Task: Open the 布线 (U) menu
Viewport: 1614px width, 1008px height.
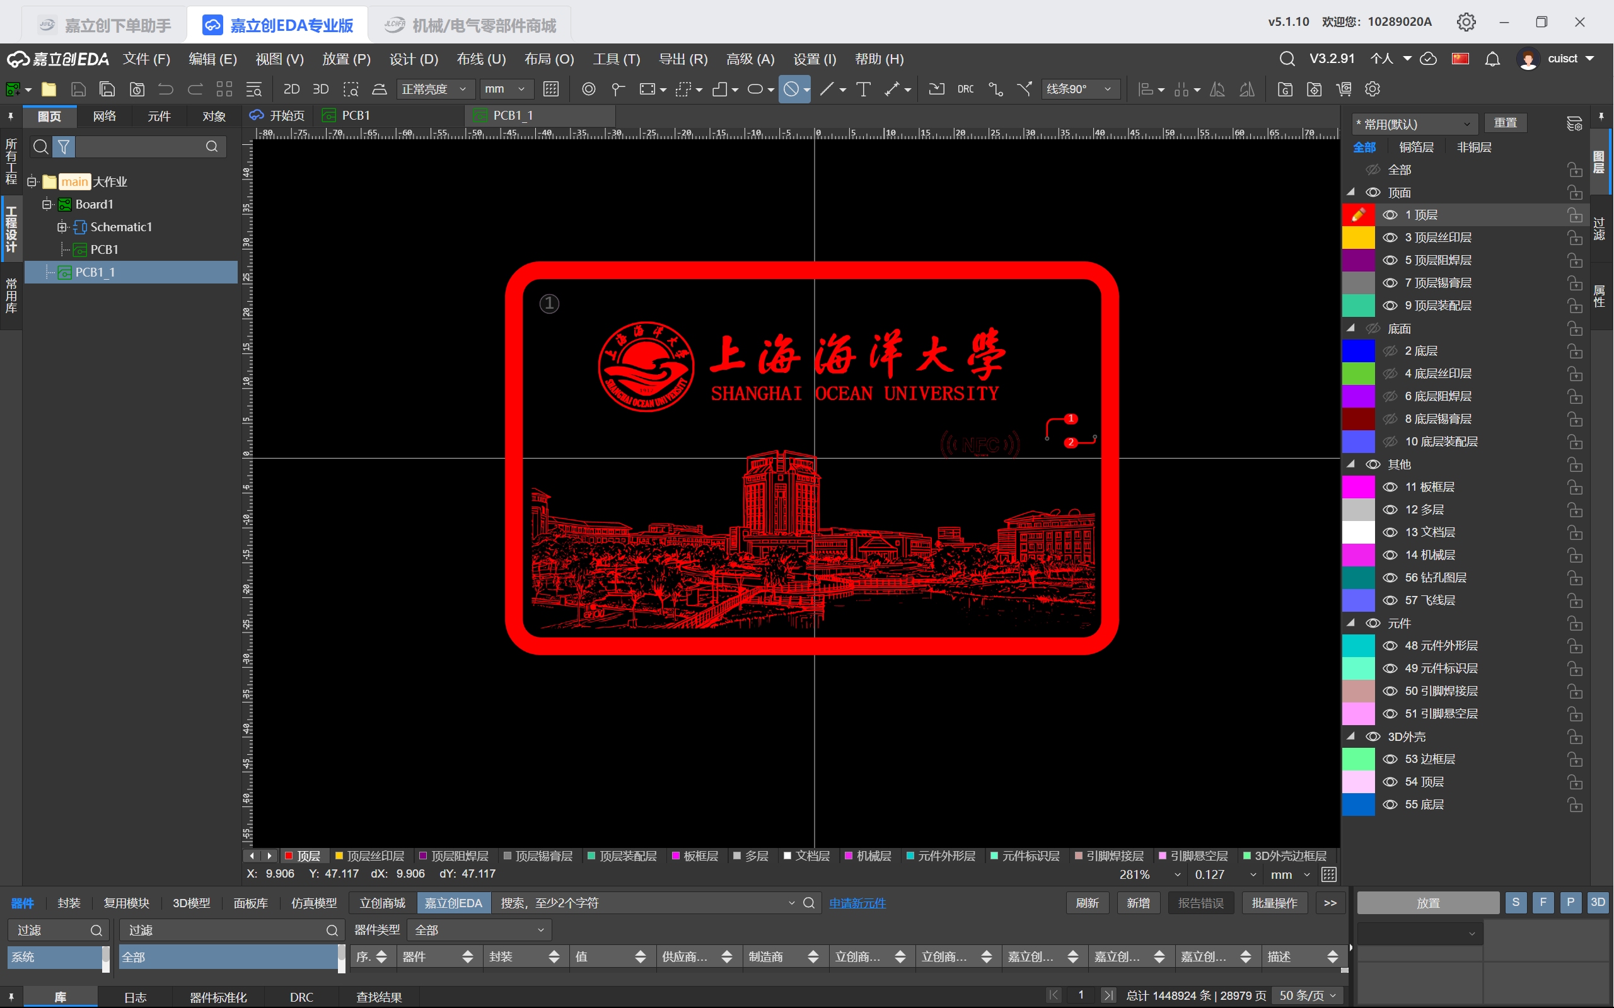Action: (x=481, y=59)
